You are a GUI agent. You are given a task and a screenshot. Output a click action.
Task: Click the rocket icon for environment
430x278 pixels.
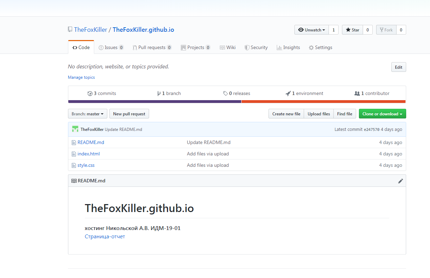pyautogui.click(x=288, y=94)
